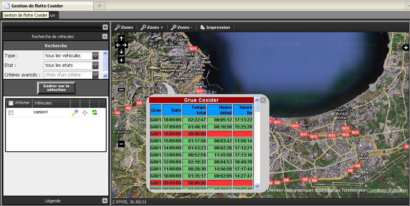Click Heure fin column header
Image resolution: width=410 pixels, height=206 pixels.
tap(243, 110)
